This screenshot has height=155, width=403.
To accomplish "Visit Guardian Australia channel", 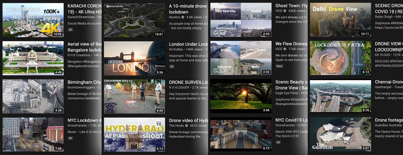I will [x=389, y=125].
